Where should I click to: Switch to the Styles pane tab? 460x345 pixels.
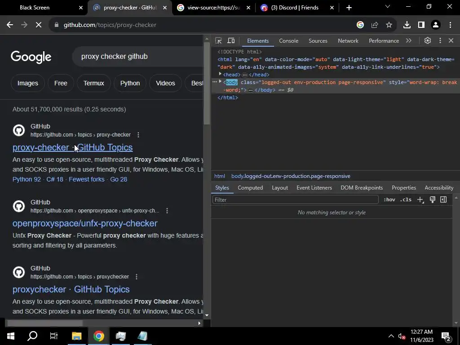pyautogui.click(x=222, y=188)
